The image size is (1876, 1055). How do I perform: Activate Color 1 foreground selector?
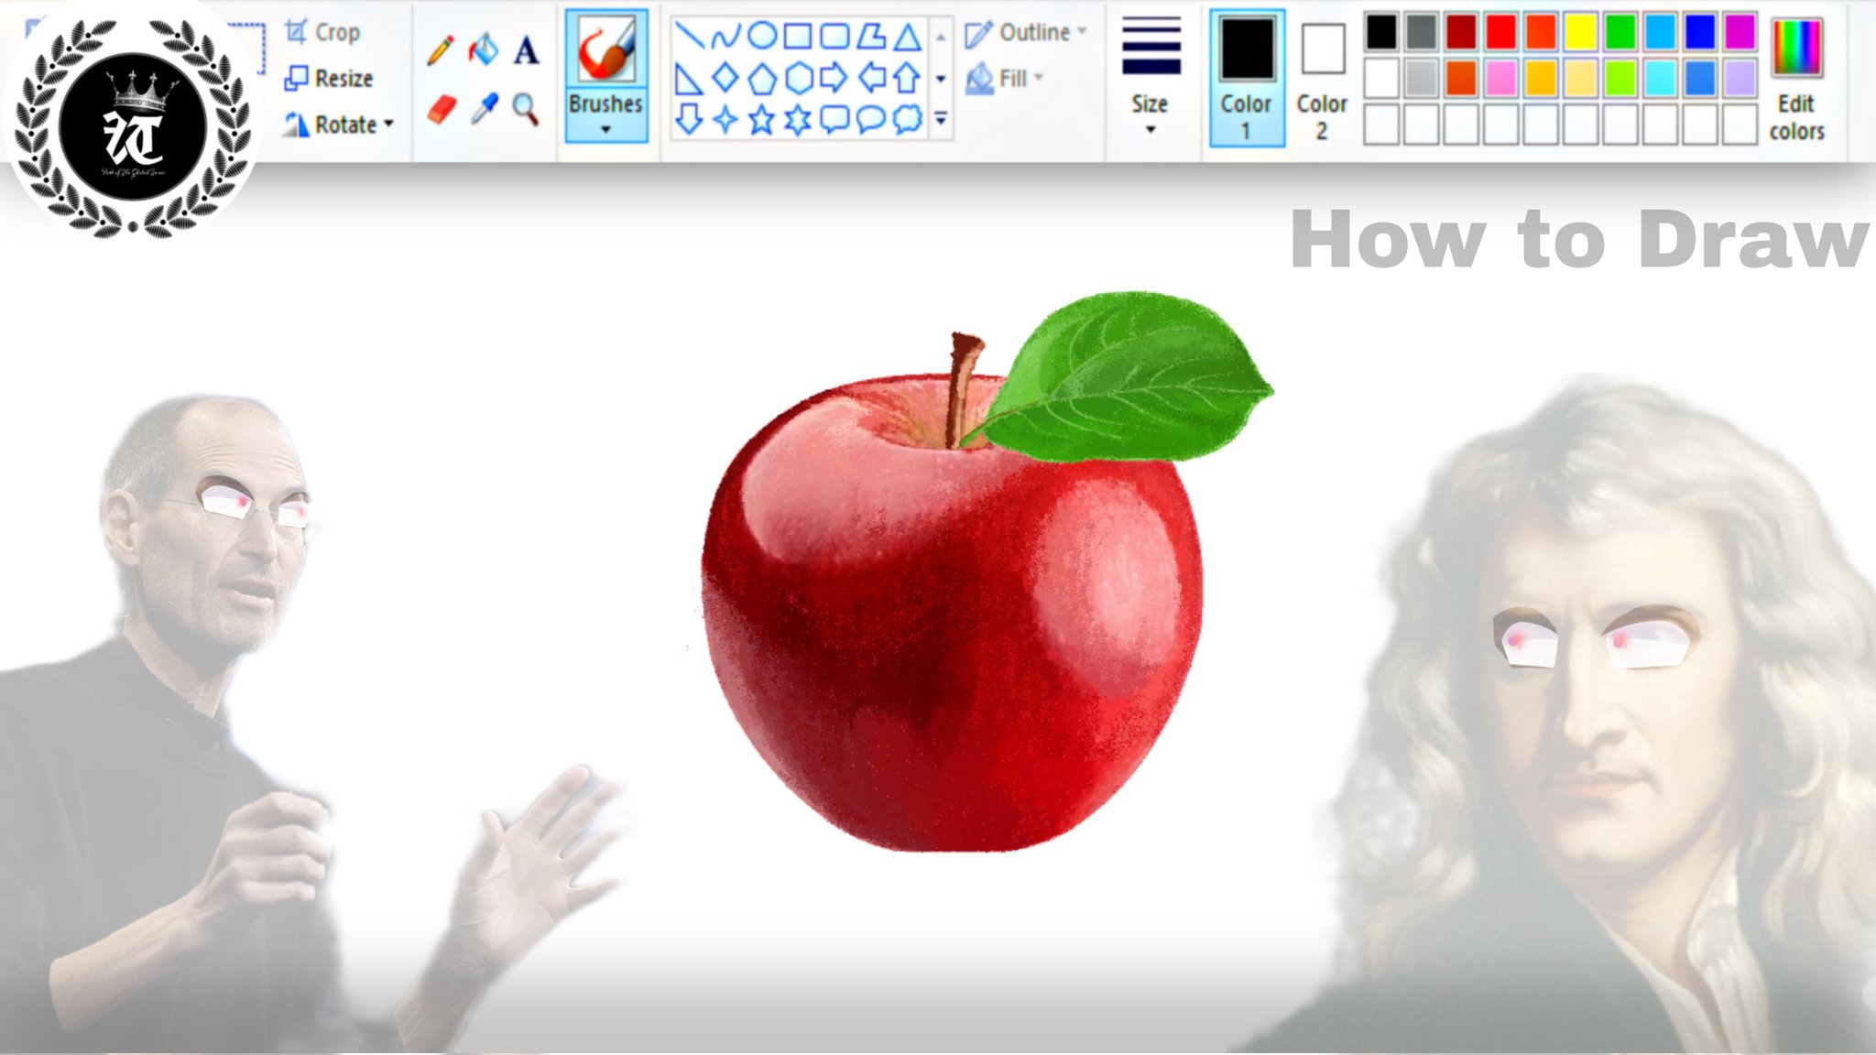tap(1246, 78)
